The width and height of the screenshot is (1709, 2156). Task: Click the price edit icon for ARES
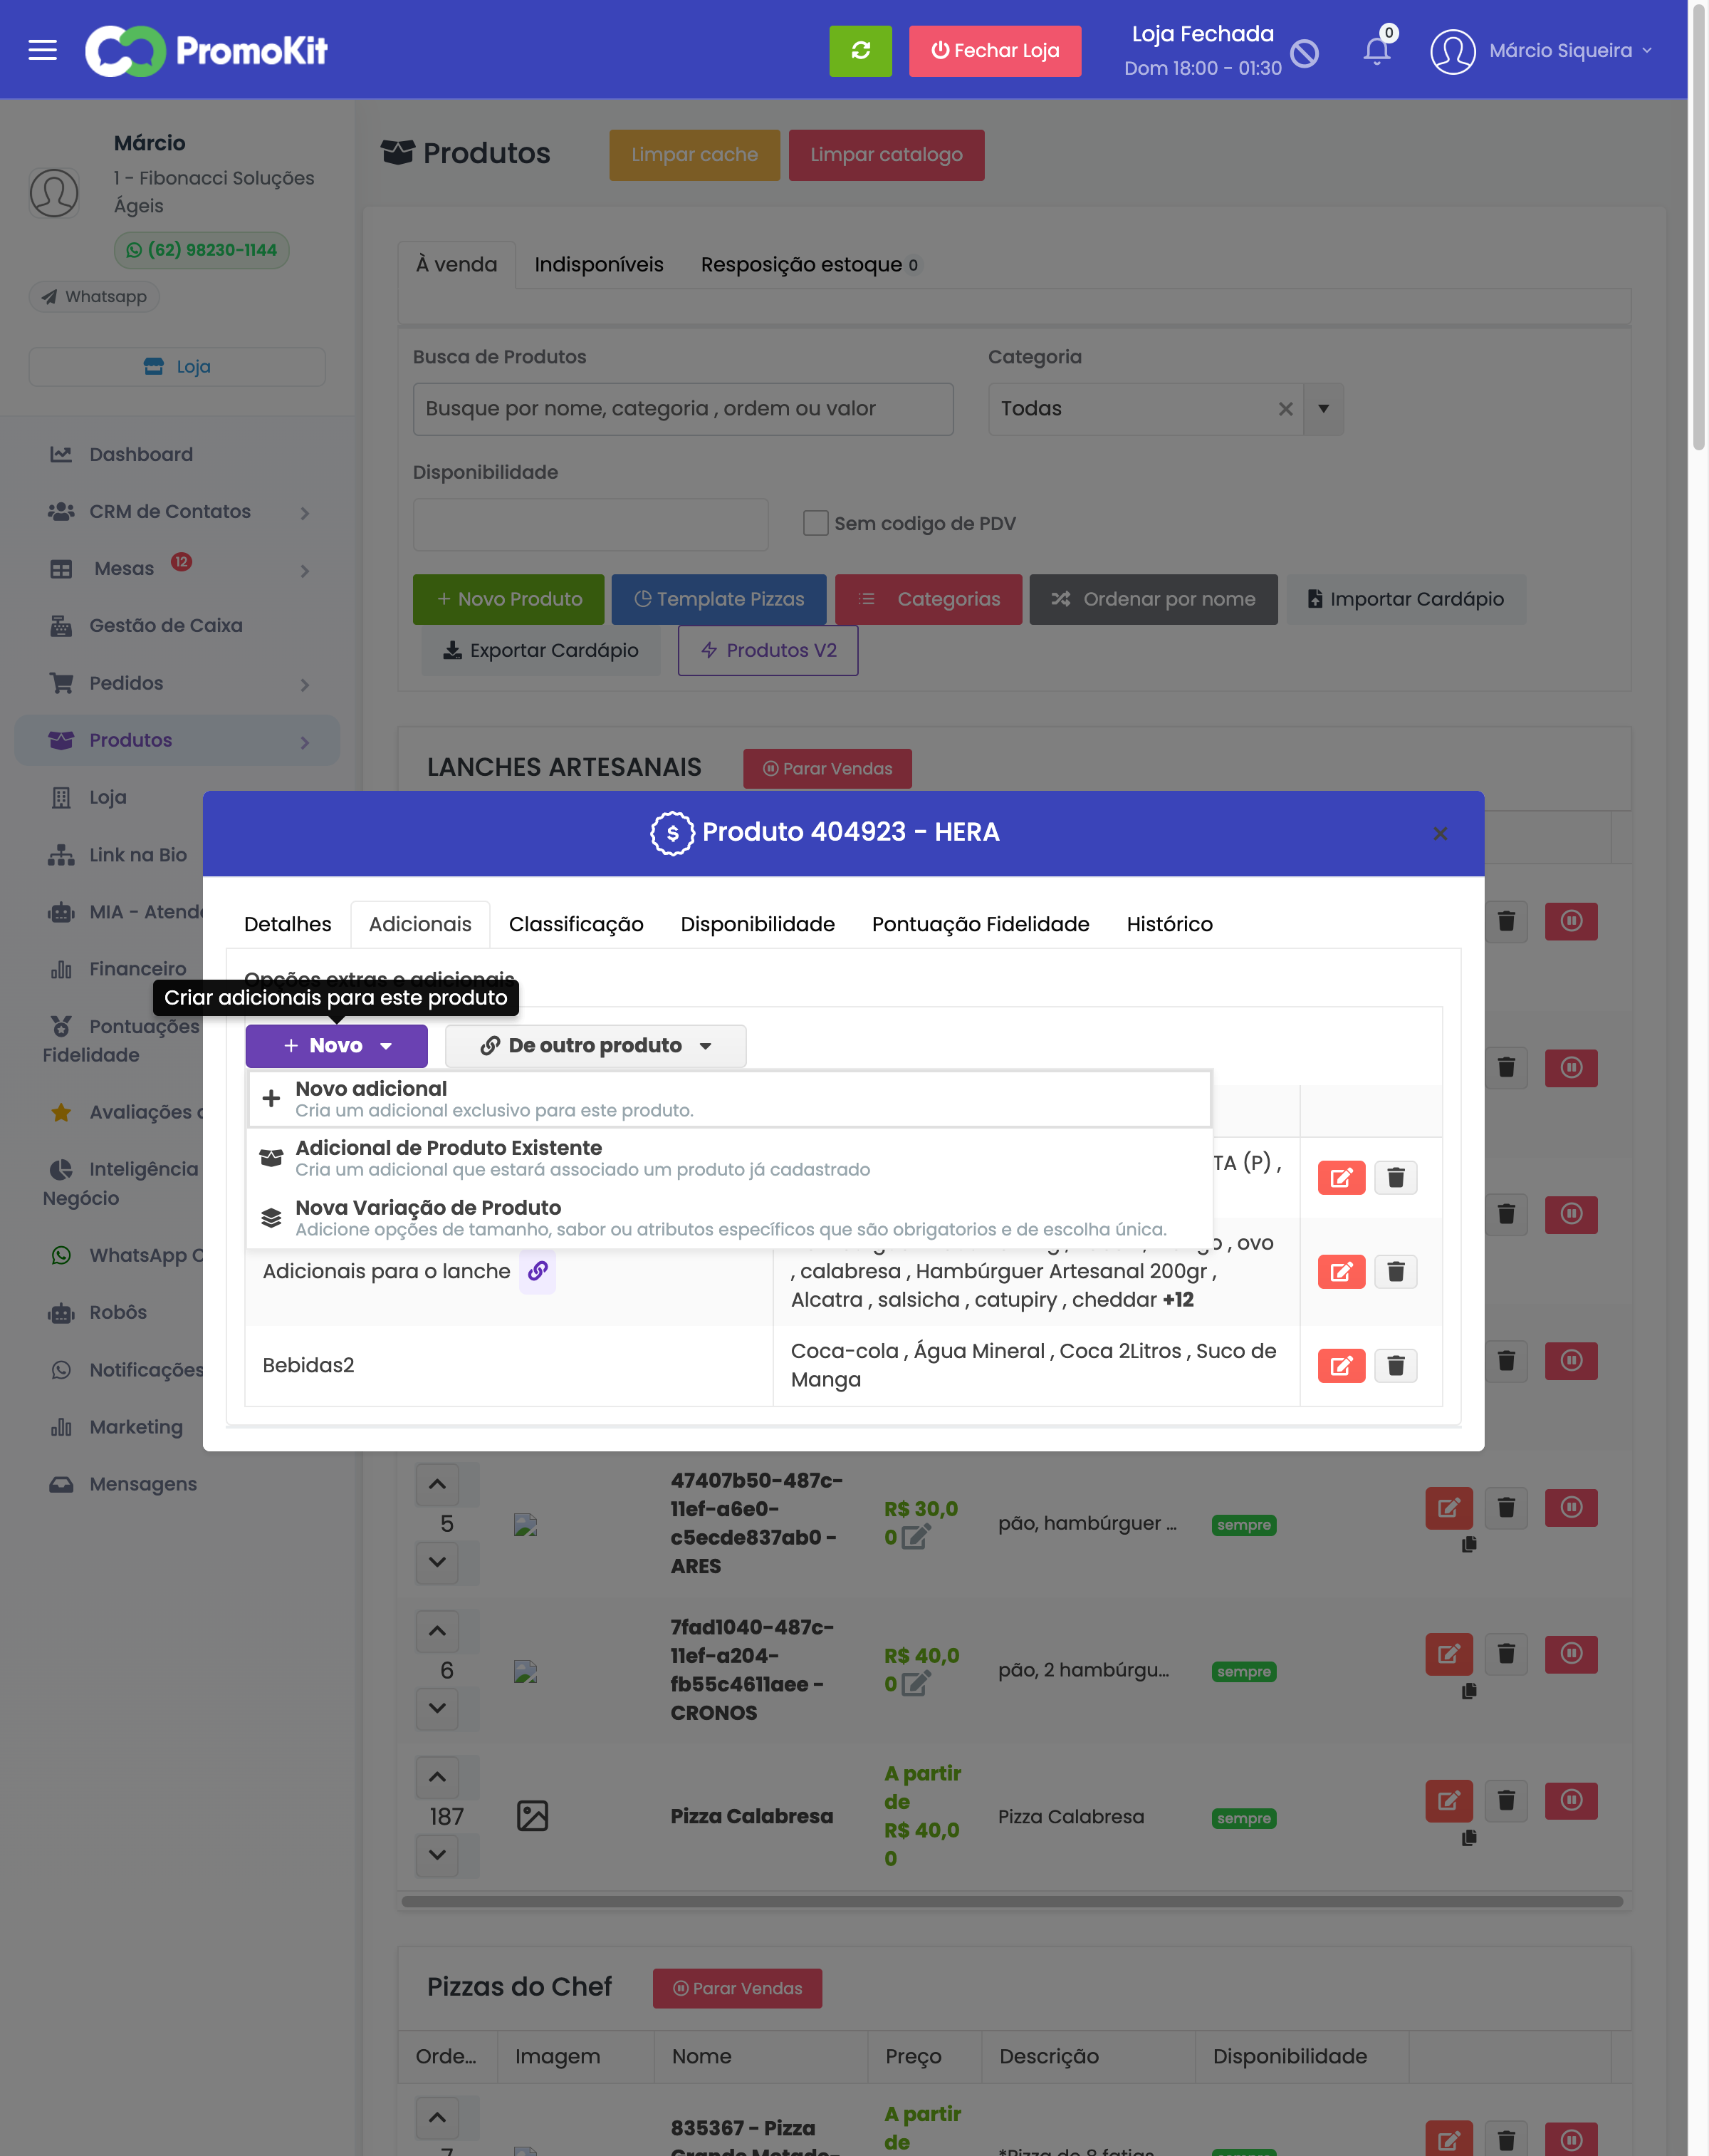[x=916, y=1537]
